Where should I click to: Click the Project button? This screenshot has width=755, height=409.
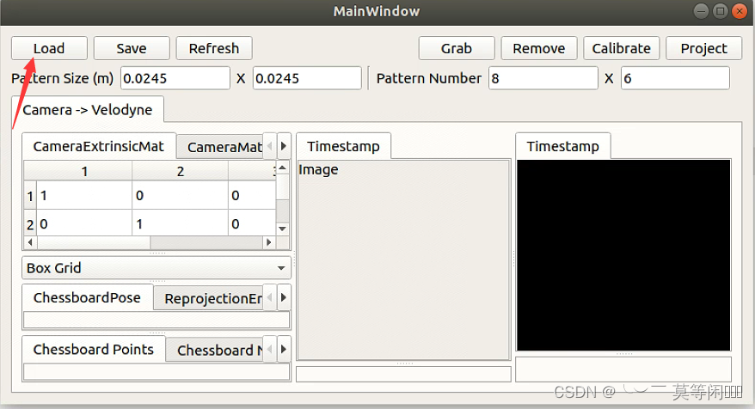(703, 48)
